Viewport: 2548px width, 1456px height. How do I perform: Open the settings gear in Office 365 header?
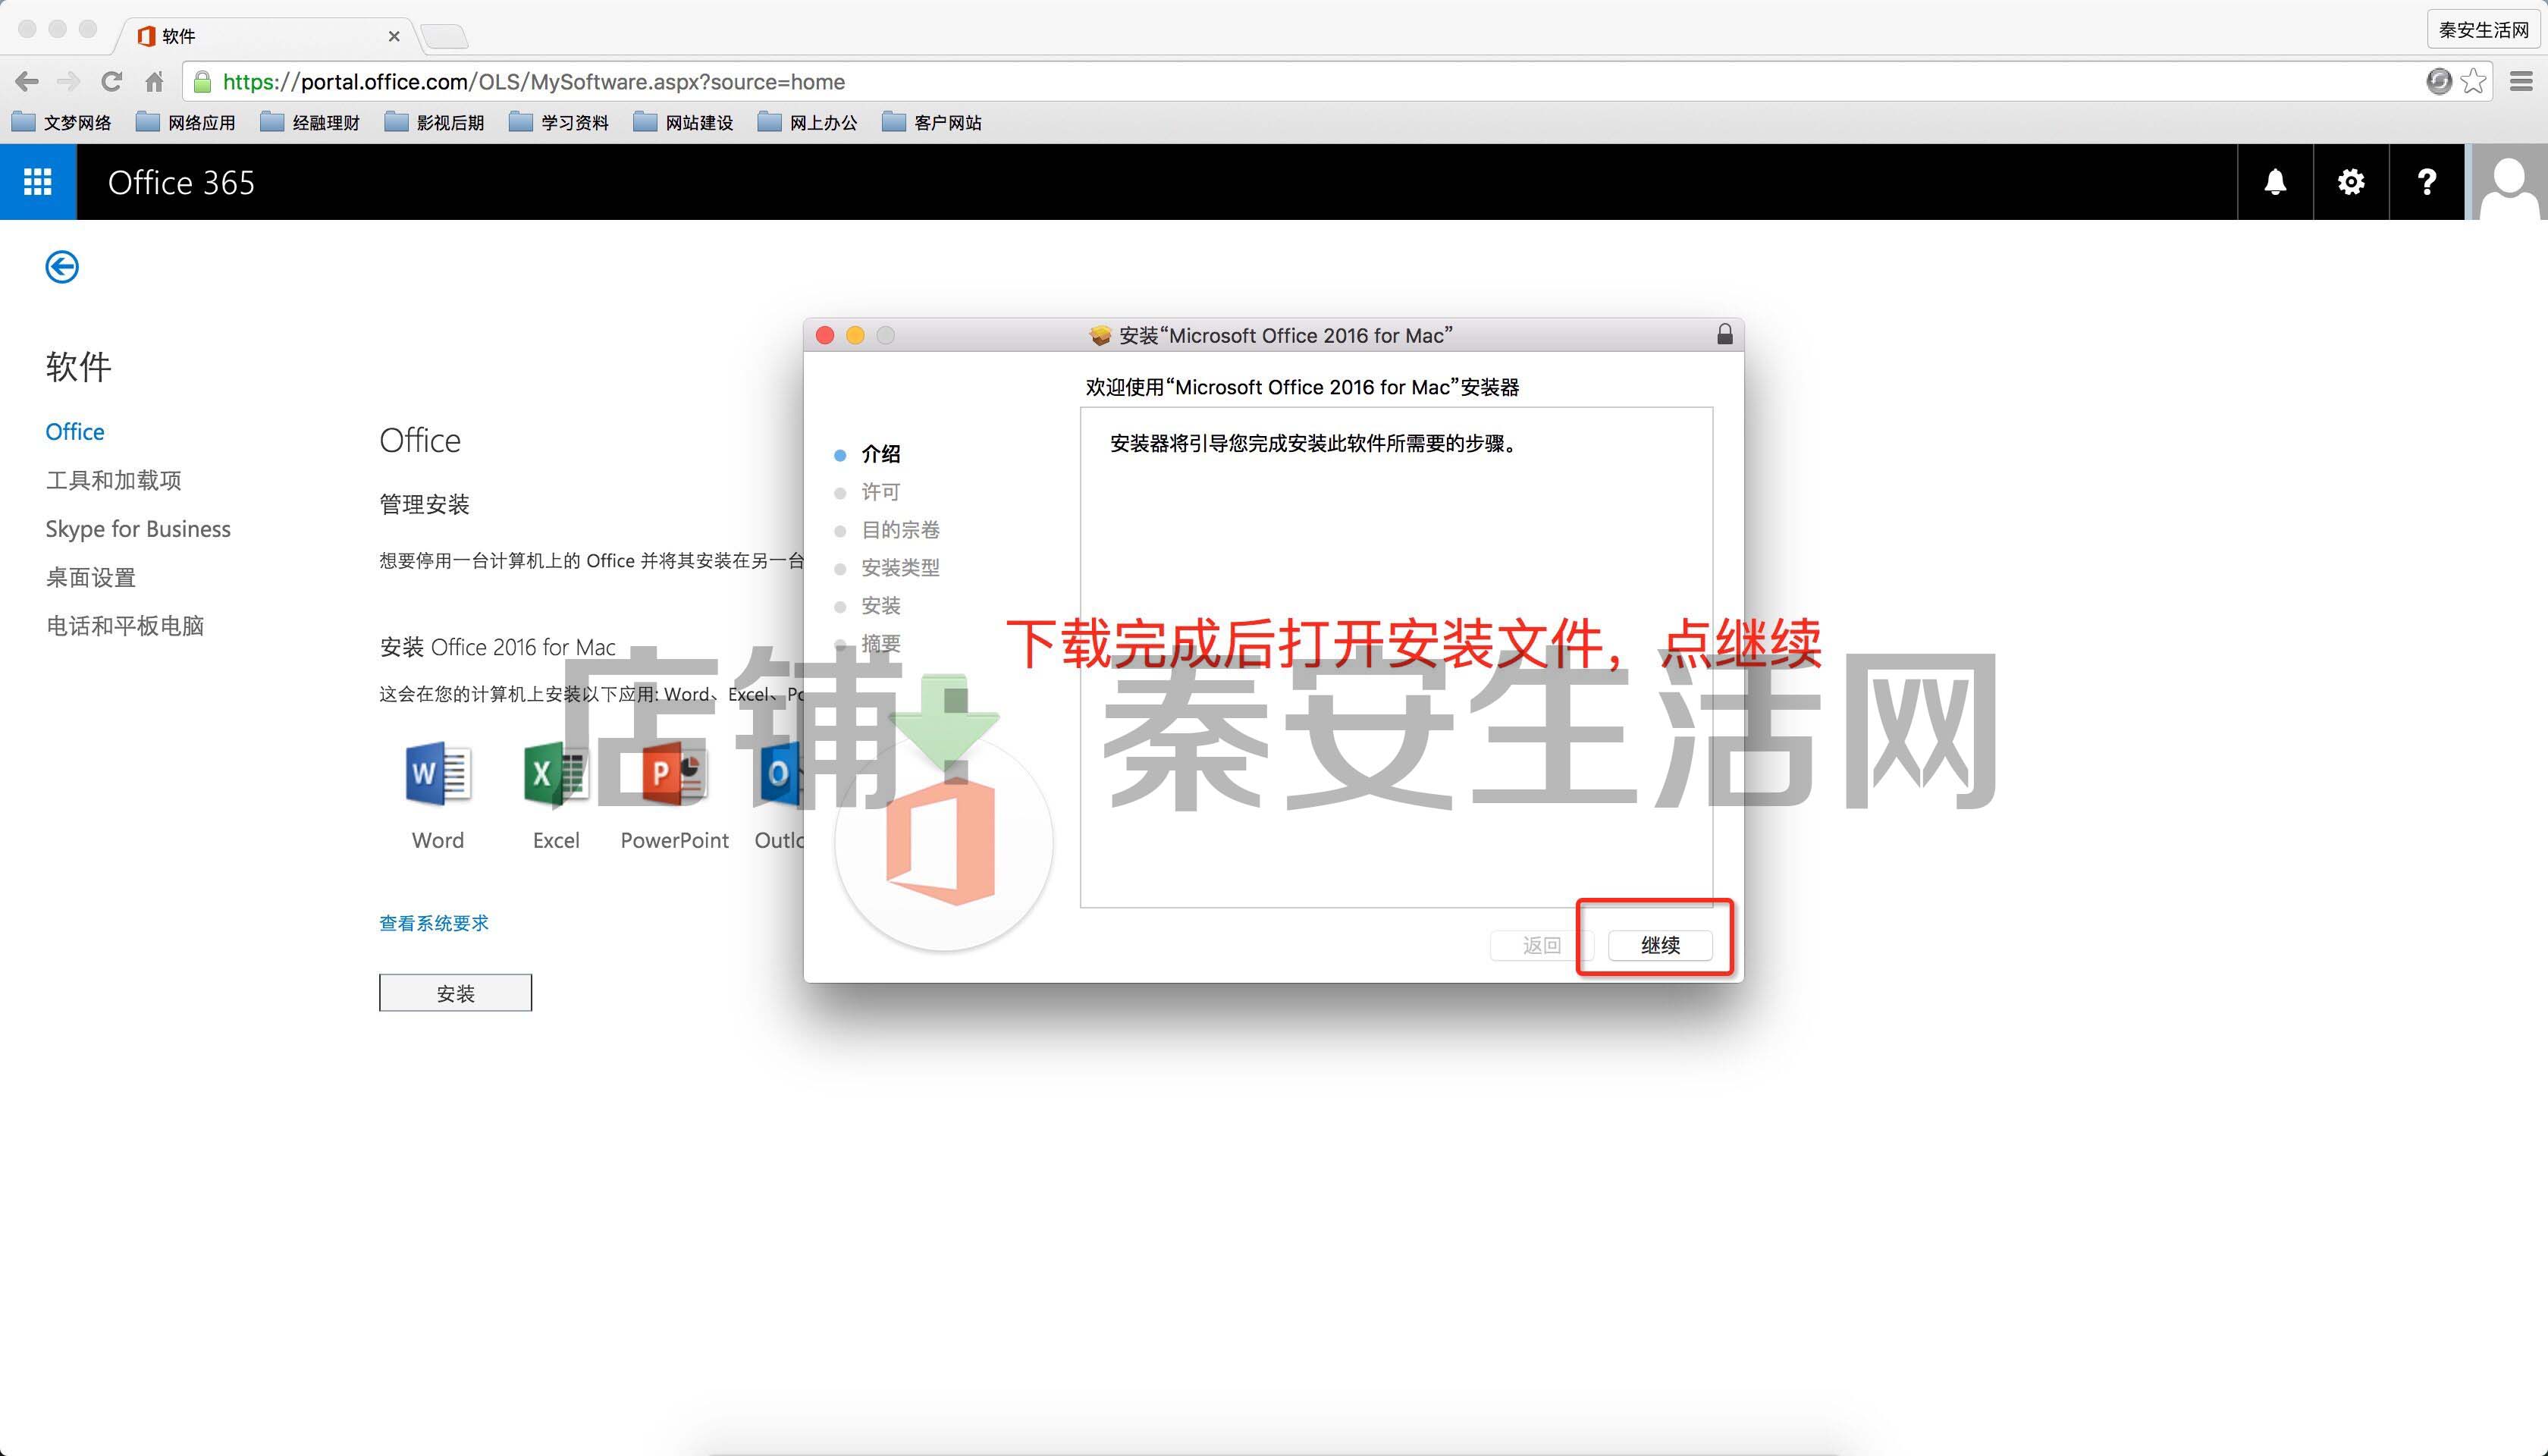click(x=2351, y=182)
